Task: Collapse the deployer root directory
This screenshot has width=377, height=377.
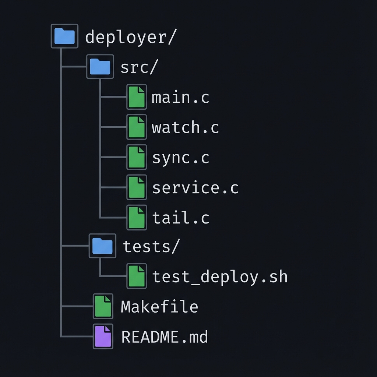Action: coord(64,36)
